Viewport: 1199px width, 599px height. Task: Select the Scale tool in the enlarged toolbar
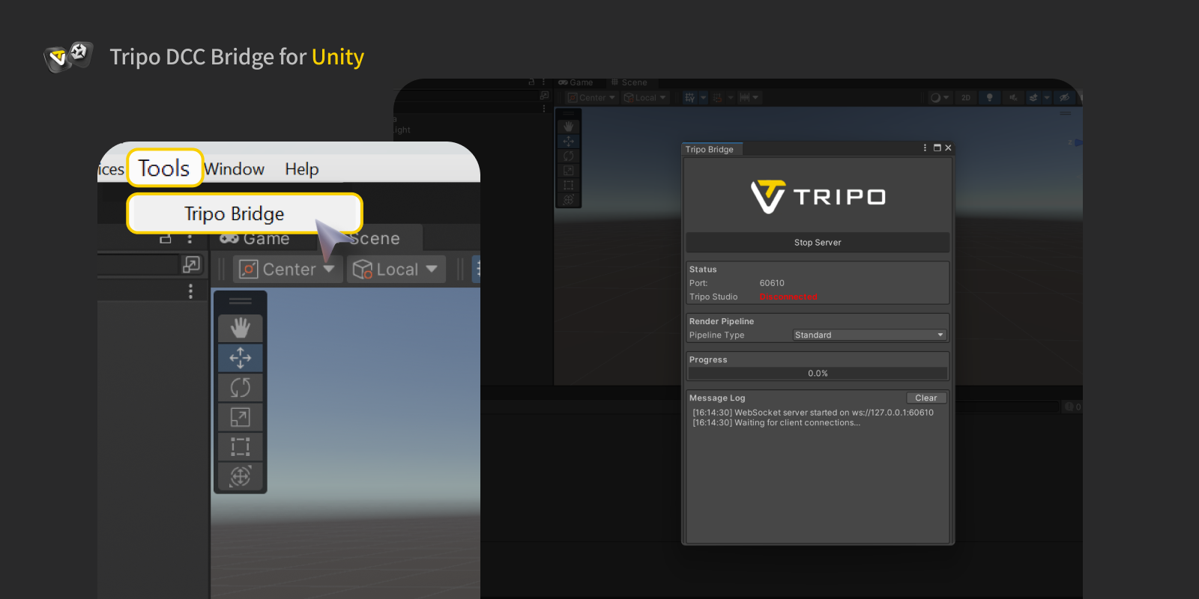[x=240, y=417]
